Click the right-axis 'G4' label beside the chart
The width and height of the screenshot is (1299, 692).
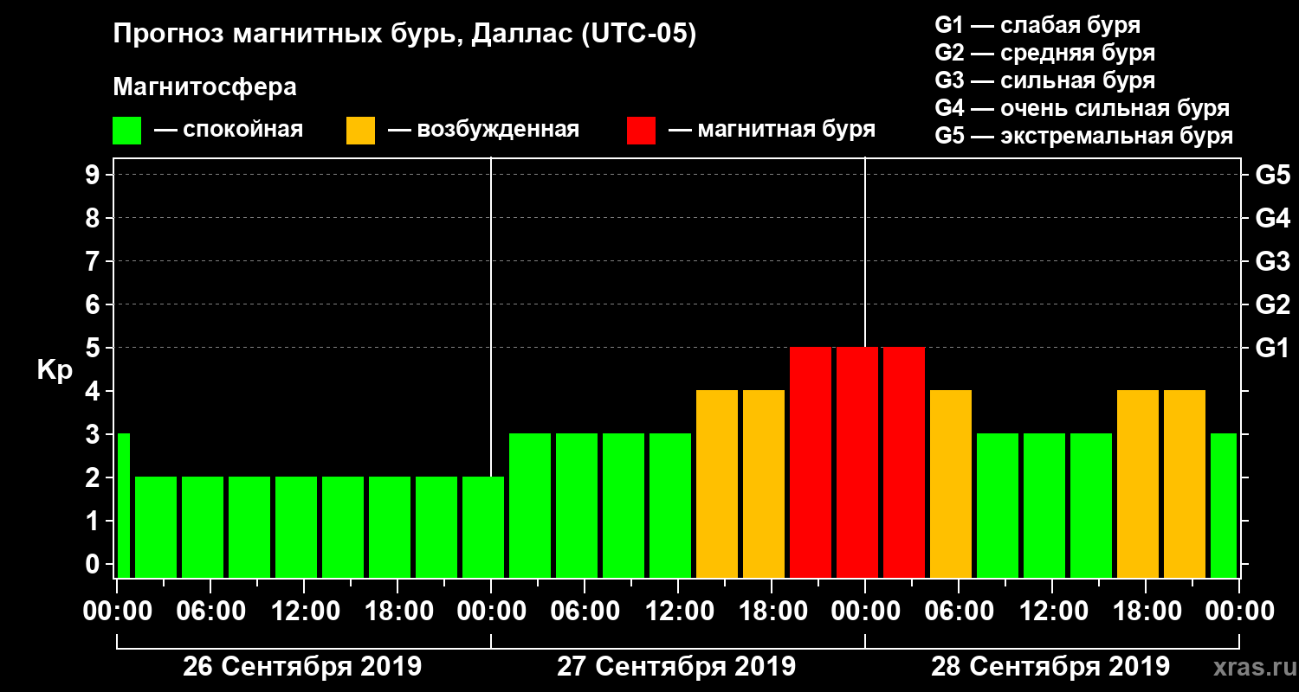tap(1272, 219)
